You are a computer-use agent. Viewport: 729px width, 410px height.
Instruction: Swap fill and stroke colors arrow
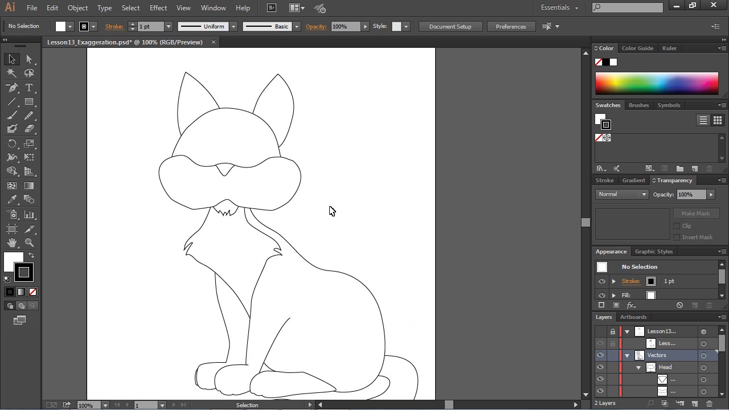tap(31, 256)
